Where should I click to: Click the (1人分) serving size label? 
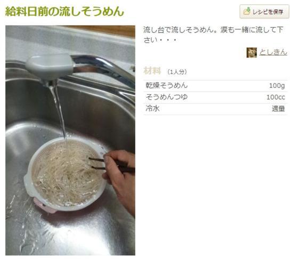pyautogui.click(x=177, y=72)
